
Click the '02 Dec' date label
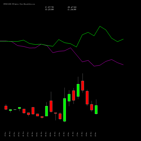point(32,134)
